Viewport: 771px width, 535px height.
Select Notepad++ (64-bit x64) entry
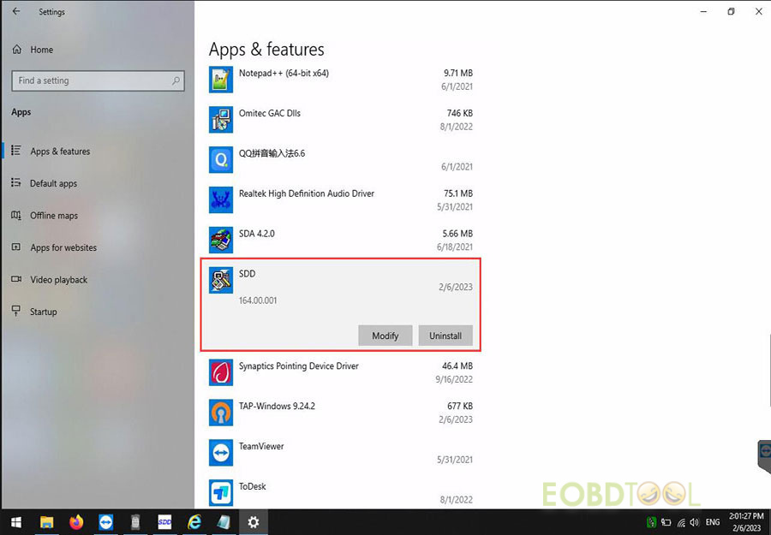point(284,74)
